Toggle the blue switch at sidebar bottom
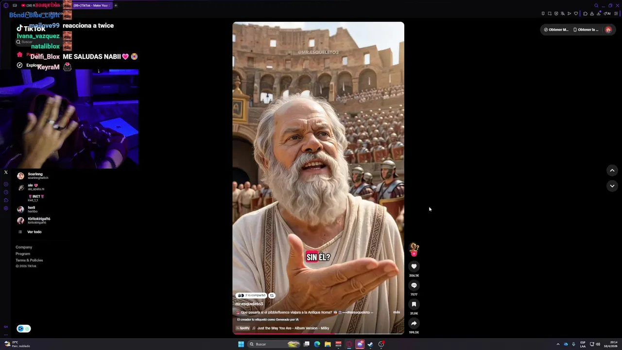Viewport: 622px width, 350px height. pos(24,329)
